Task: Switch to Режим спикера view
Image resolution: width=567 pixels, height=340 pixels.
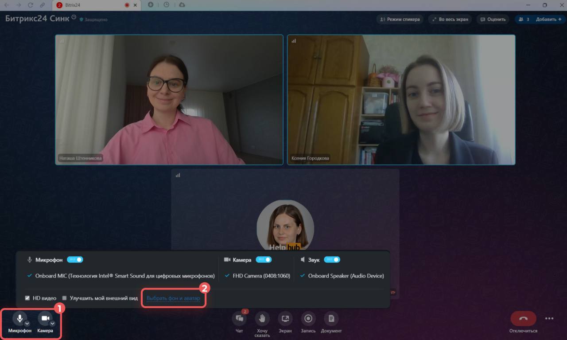Action: coord(400,20)
